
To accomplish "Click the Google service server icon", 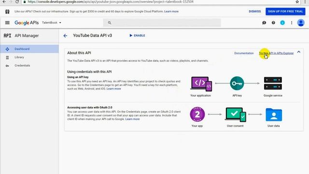I will pyautogui.click(x=273, y=83).
